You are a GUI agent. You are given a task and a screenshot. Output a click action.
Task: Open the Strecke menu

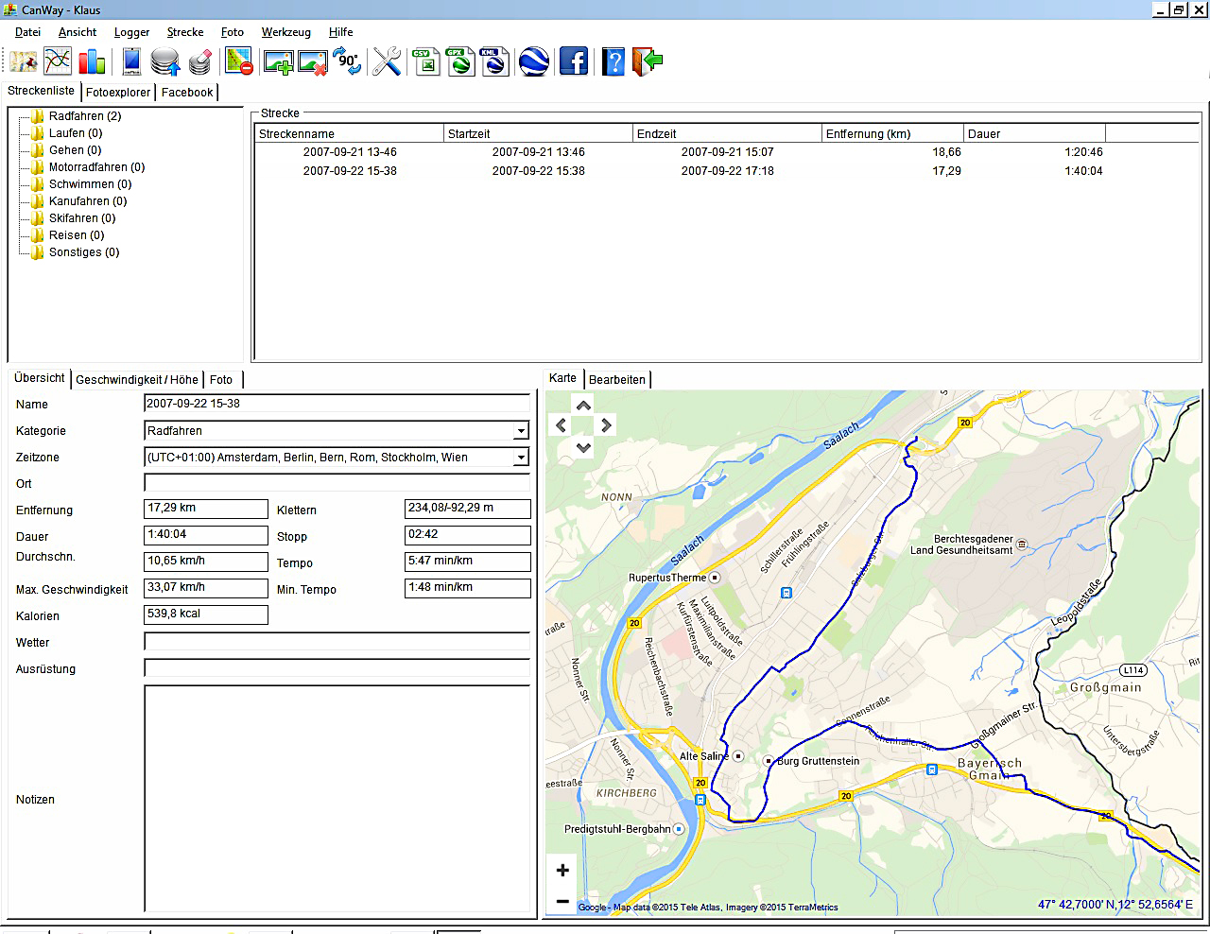pos(184,32)
